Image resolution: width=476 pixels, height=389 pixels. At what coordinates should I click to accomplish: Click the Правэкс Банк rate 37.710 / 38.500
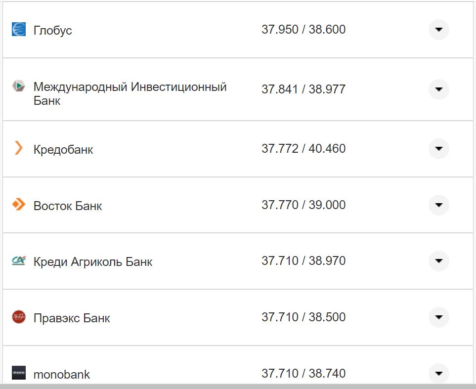click(x=303, y=318)
